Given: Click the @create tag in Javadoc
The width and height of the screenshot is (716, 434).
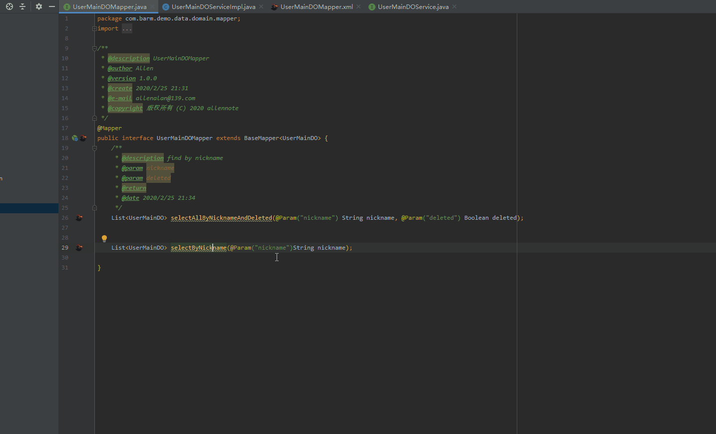Looking at the screenshot, I should pyautogui.click(x=120, y=88).
